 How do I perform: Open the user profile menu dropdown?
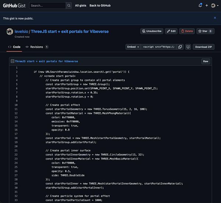(214, 6)
